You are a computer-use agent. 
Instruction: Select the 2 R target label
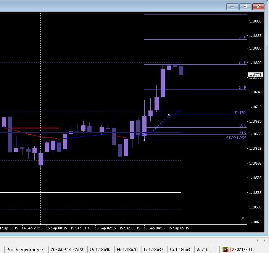pyautogui.click(x=242, y=62)
